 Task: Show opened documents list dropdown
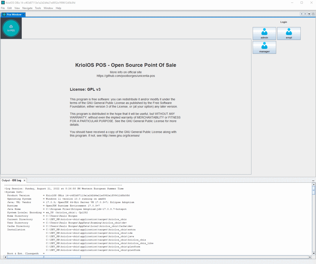pos(309,14)
